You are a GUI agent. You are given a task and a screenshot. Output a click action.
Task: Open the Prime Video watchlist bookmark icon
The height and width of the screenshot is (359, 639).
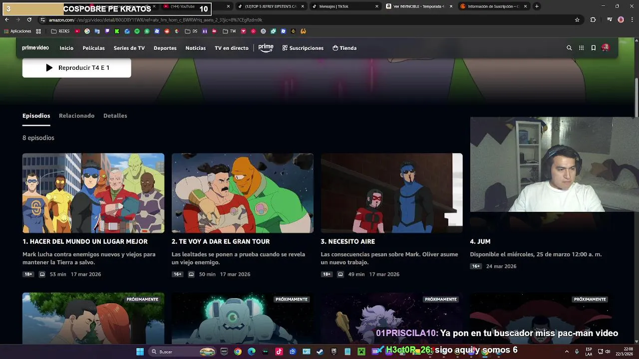(594, 48)
